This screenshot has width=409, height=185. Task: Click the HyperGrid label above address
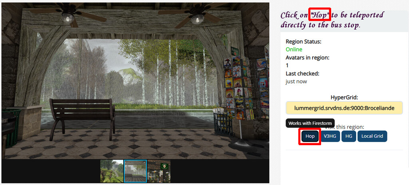(344, 97)
